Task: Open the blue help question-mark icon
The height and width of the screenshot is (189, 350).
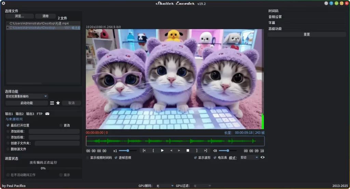Action: (331, 3)
